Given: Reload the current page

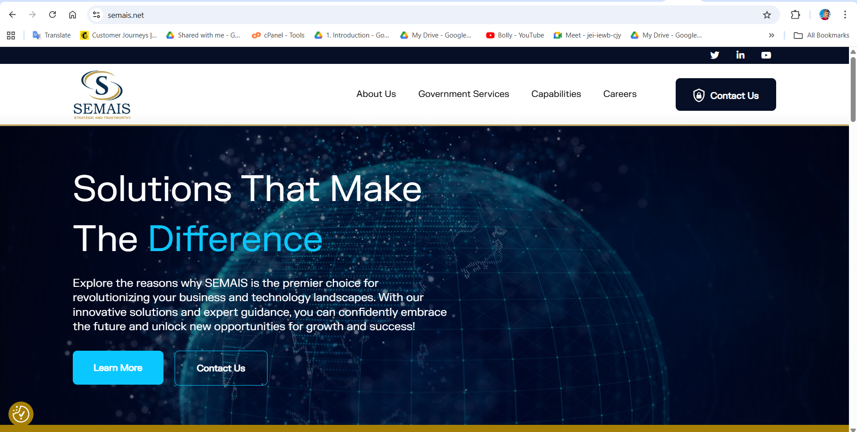Looking at the screenshot, I should 52,15.
